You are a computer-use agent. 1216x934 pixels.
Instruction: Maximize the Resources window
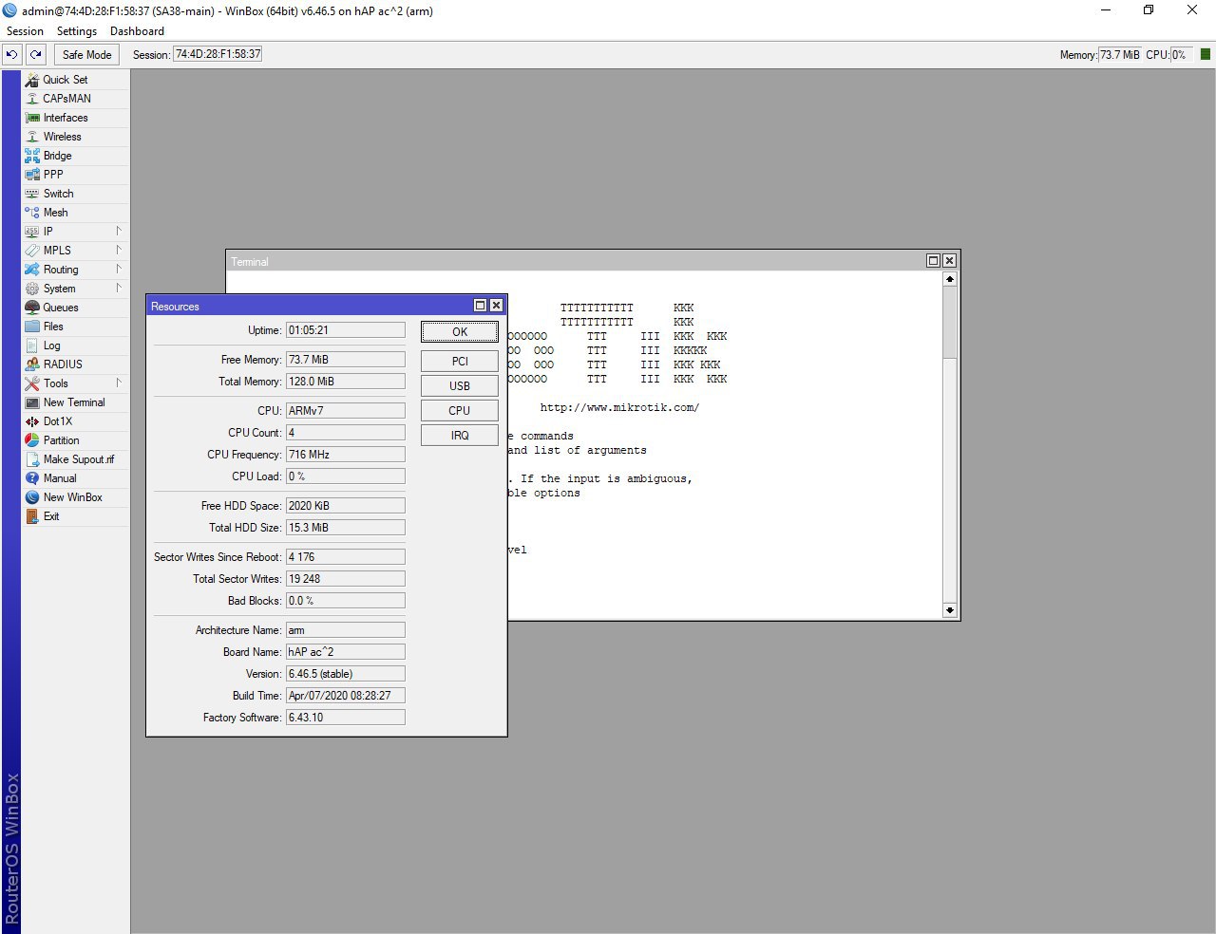(481, 306)
